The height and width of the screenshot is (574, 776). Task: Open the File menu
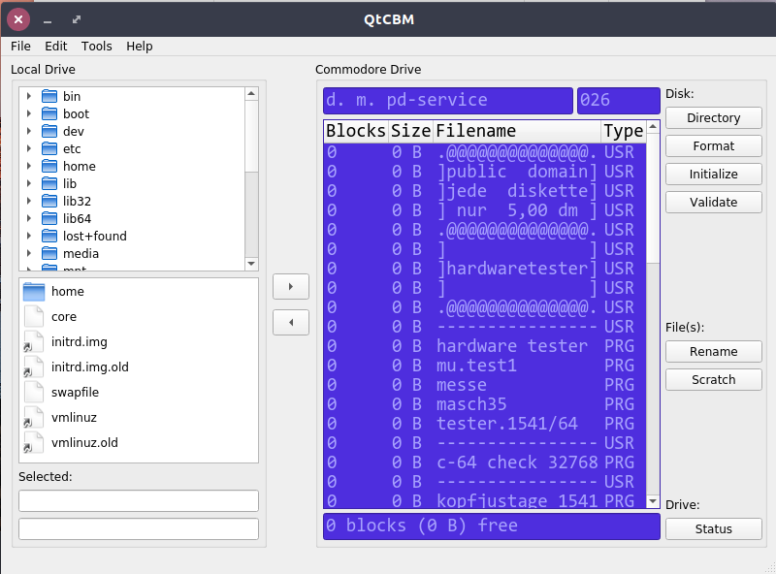coord(20,47)
